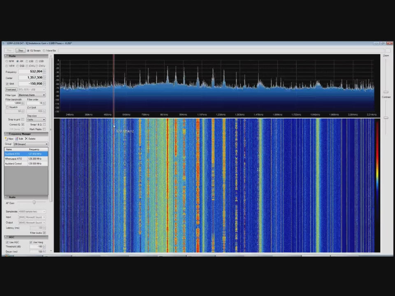Viewport: 395px width, 296px height.
Task: Toggle the Use AGC checkbox
Action: [7, 243]
